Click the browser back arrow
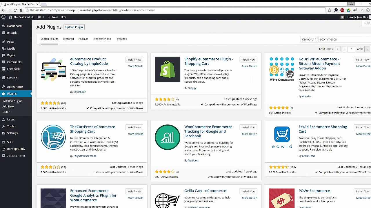The height and width of the screenshot is (208, 371). [3, 10]
